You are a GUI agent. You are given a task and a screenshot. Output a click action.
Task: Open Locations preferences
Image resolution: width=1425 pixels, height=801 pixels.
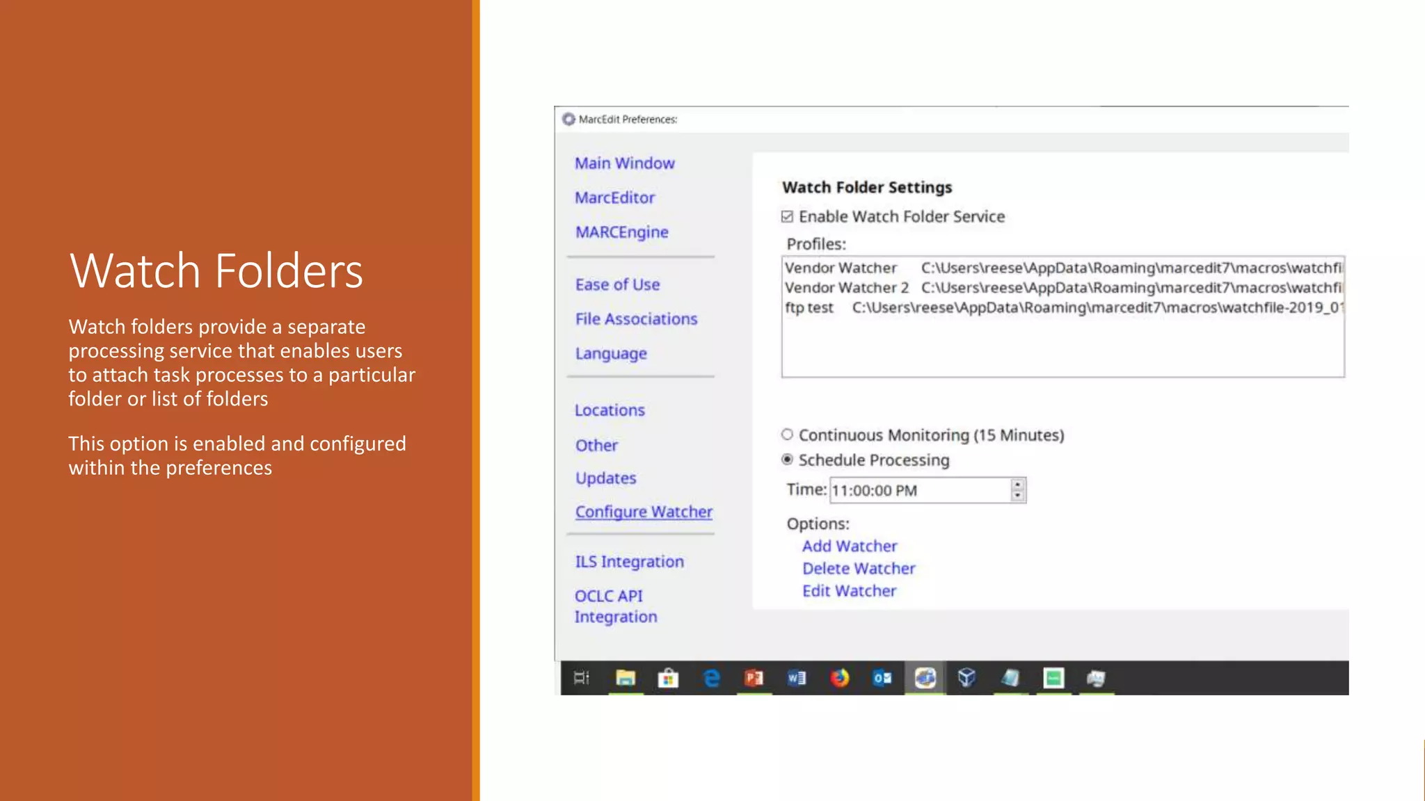coord(610,410)
